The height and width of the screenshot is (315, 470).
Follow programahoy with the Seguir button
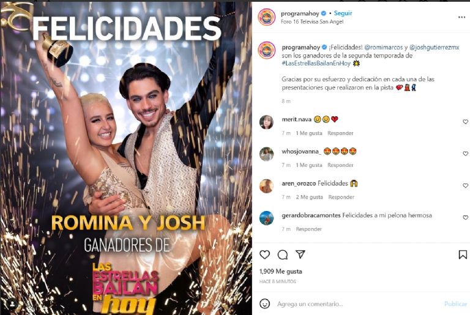click(x=343, y=13)
